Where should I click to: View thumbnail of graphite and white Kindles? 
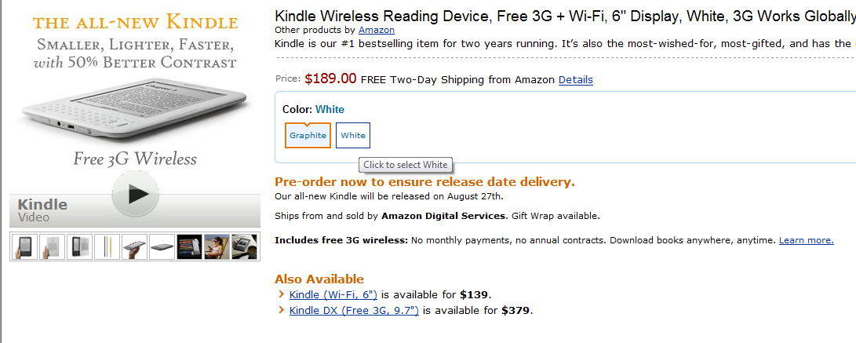coord(80,246)
